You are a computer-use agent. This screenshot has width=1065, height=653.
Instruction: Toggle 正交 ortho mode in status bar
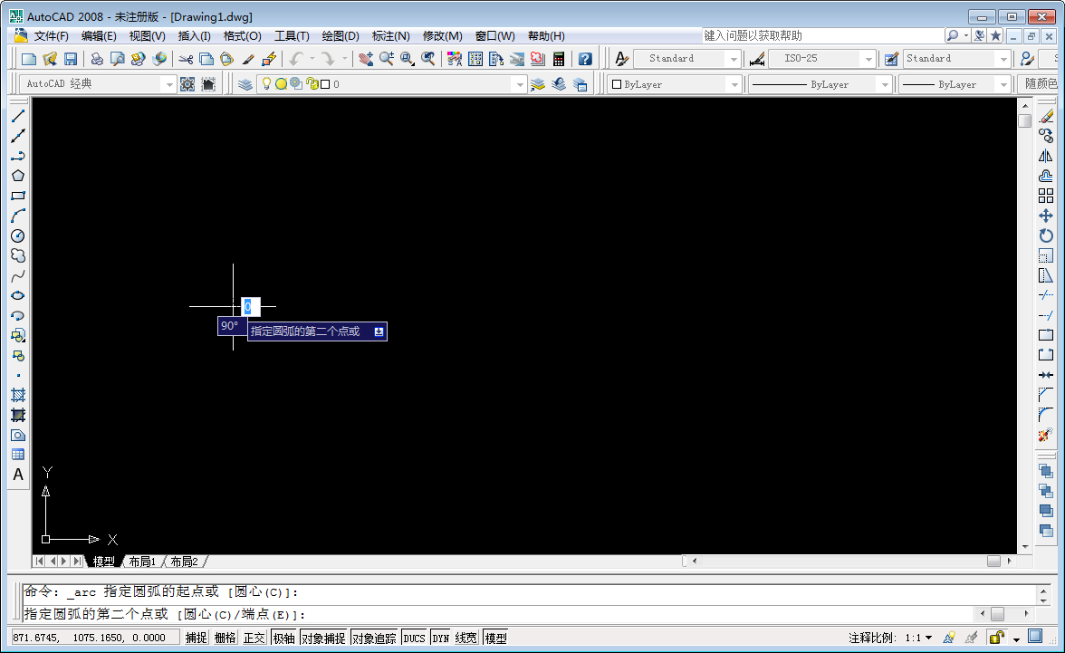(254, 637)
